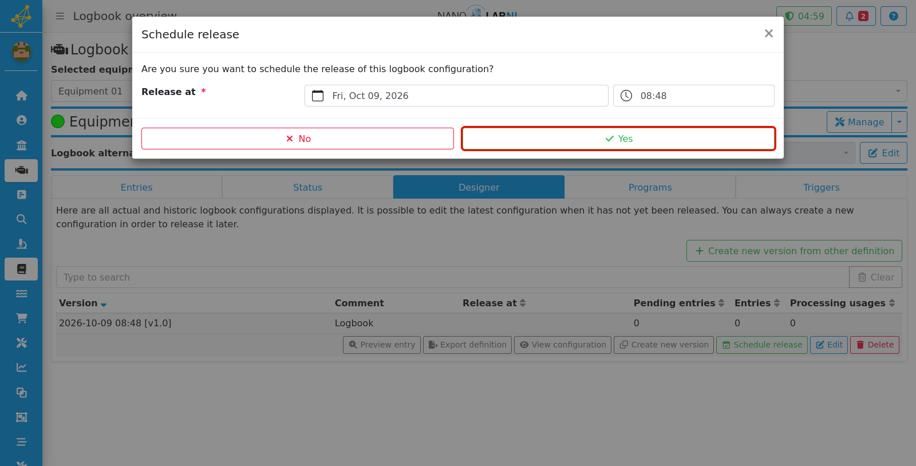Confirm the release by clicking Yes

[x=618, y=139]
